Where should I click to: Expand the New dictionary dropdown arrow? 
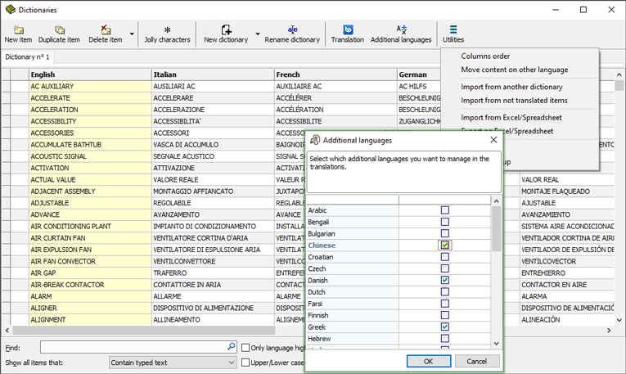(258, 34)
